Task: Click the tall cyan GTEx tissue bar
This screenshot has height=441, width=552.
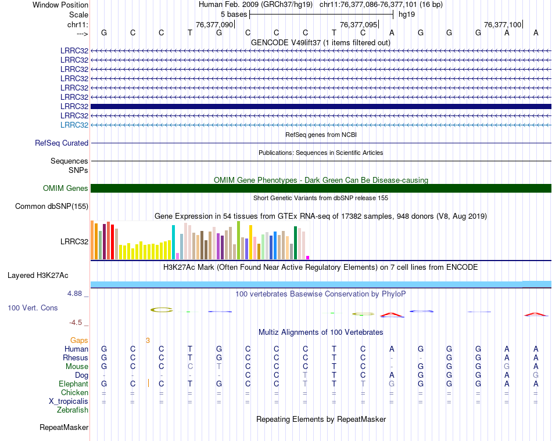Action: point(174,242)
